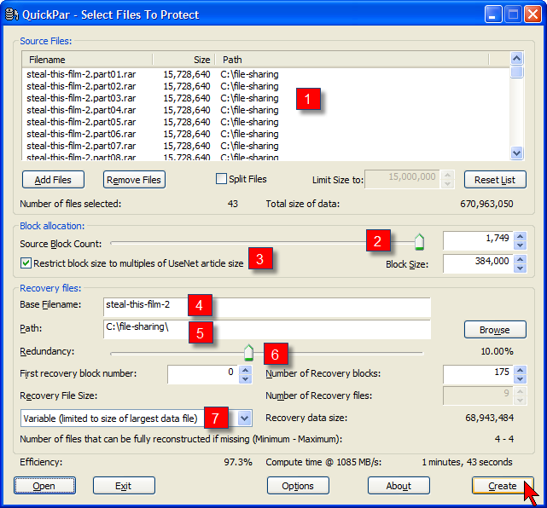
Task: Sort by the Filename column header
Action: [87, 60]
